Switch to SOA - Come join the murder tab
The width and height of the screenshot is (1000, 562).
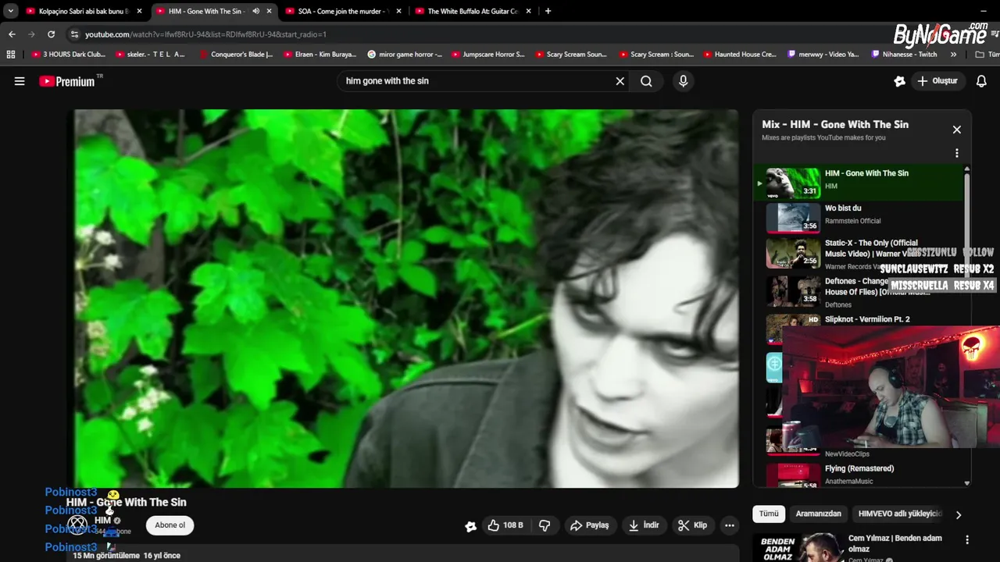[341, 11]
